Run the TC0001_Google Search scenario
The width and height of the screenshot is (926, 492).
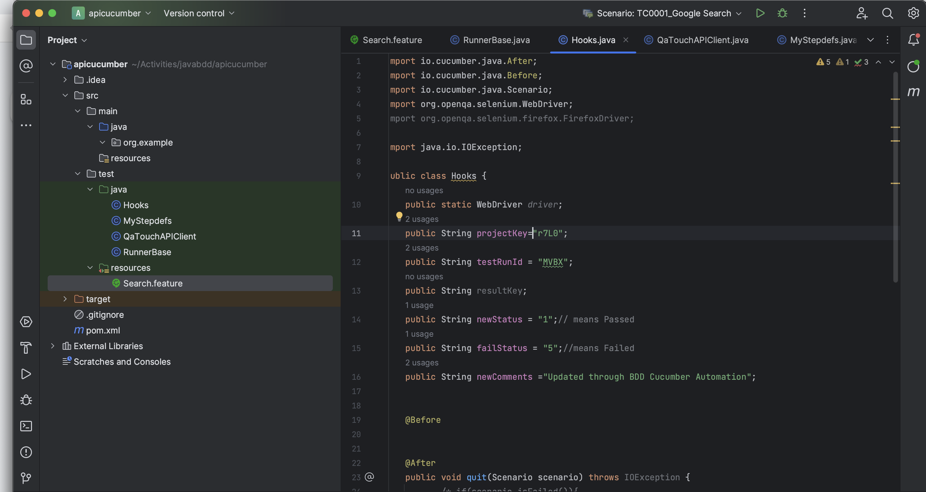coord(760,13)
